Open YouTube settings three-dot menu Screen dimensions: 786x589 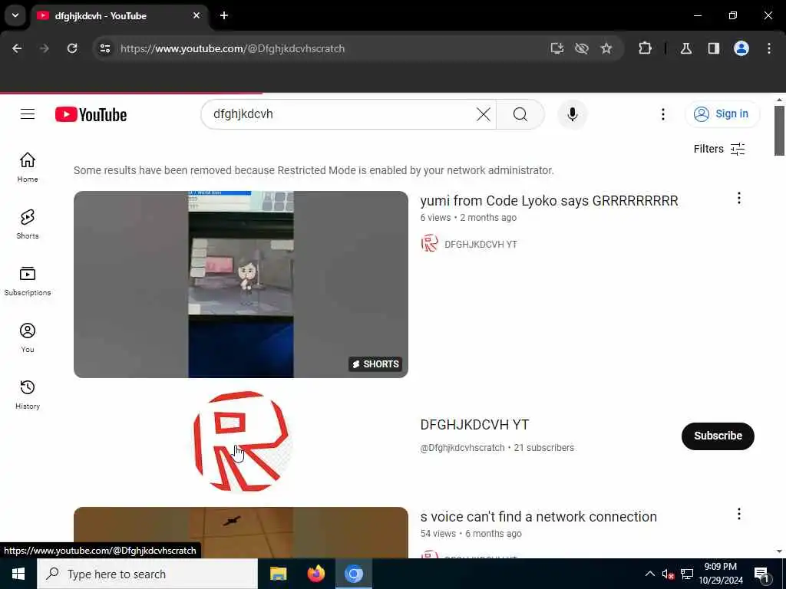click(x=663, y=114)
